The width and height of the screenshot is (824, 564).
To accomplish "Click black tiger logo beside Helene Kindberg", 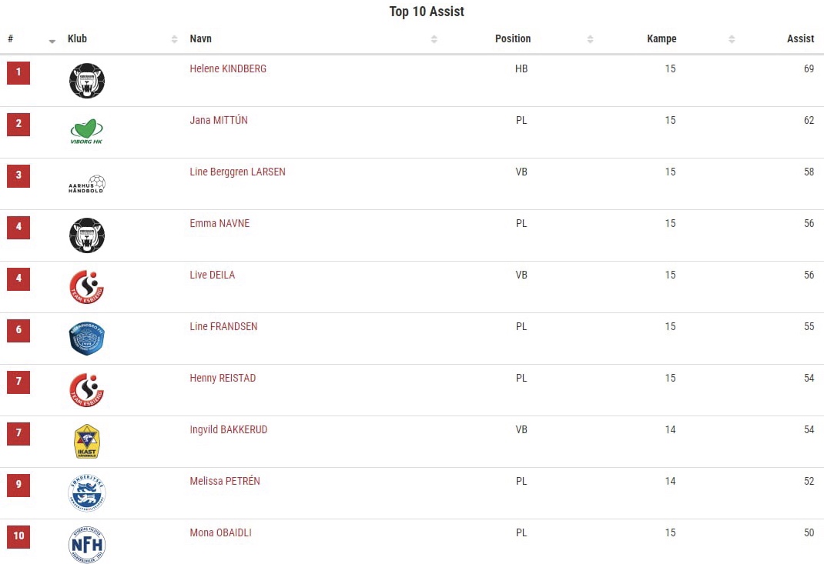I will point(87,80).
